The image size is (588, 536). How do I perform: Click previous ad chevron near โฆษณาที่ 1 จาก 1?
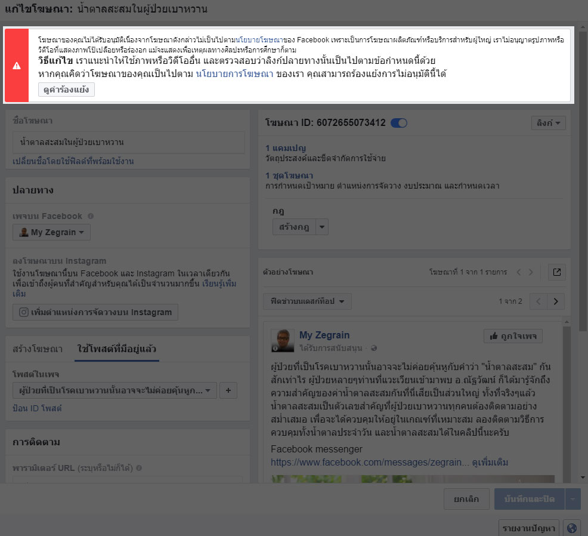coord(519,272)
